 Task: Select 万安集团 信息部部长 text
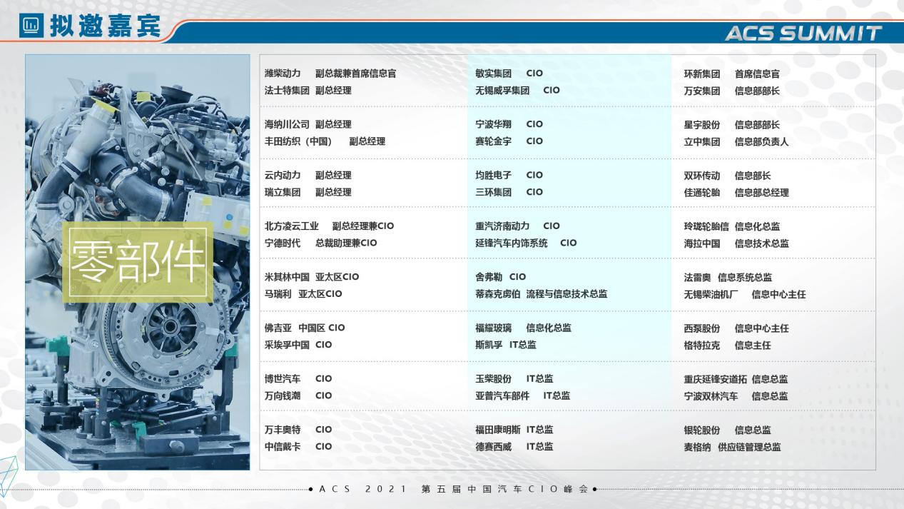coord(732,91)
